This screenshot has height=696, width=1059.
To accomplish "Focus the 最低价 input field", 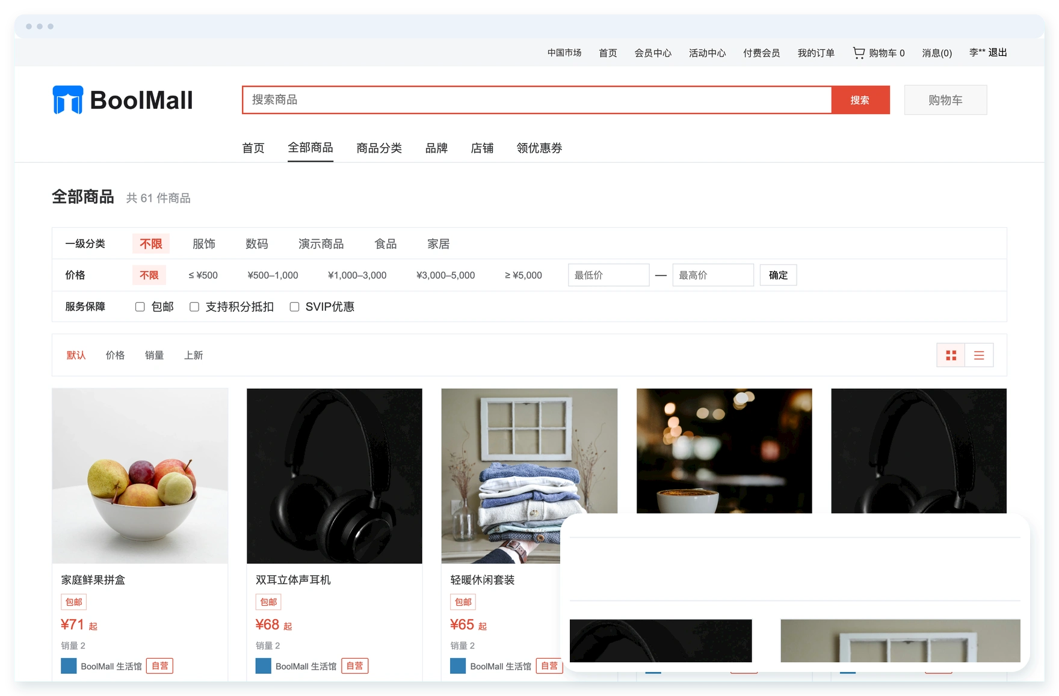I will pyautogui.click(x=608, y=275).
